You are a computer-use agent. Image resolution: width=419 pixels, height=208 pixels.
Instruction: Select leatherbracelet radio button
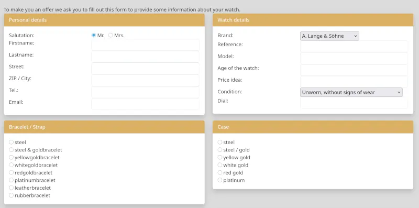tap(11, 188)
